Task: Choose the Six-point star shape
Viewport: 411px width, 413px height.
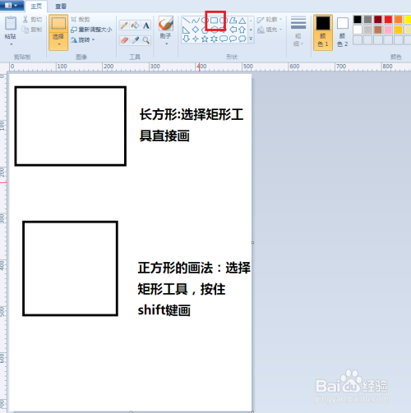Action: [x=214, y=39]
